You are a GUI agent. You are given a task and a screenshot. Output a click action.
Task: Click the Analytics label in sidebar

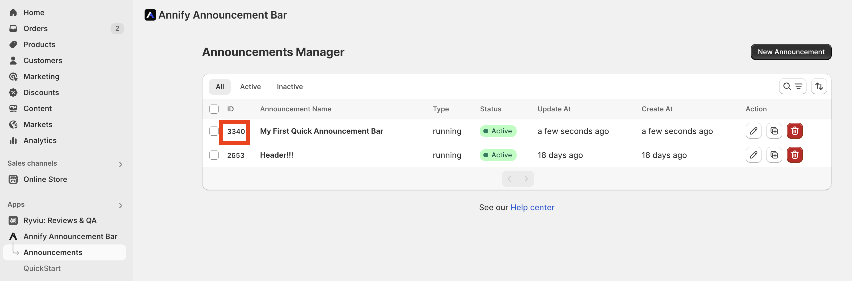(40, 140)
